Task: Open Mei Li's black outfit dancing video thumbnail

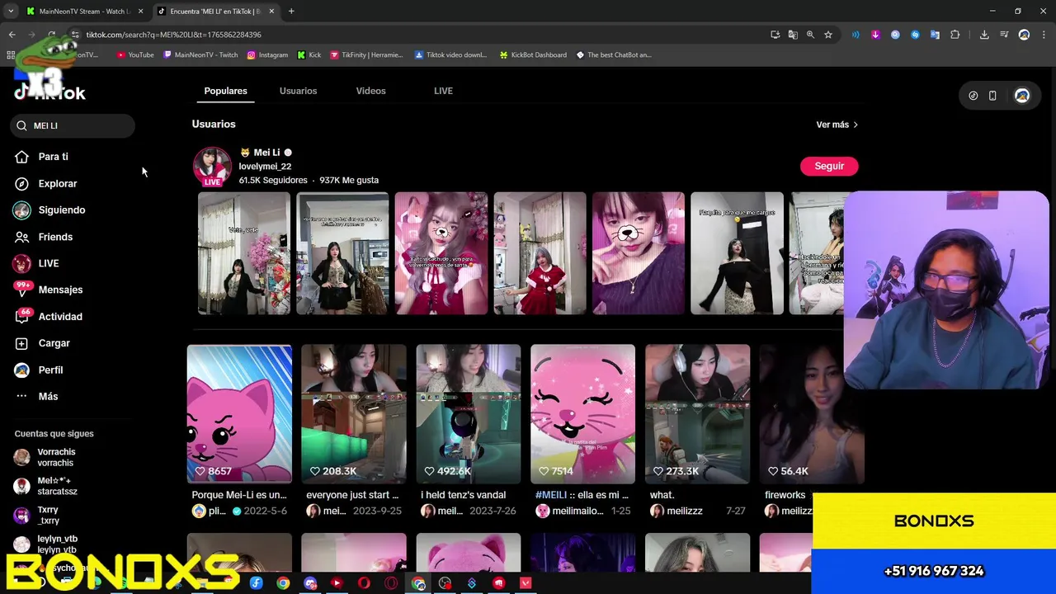Action: pos(737,253)
